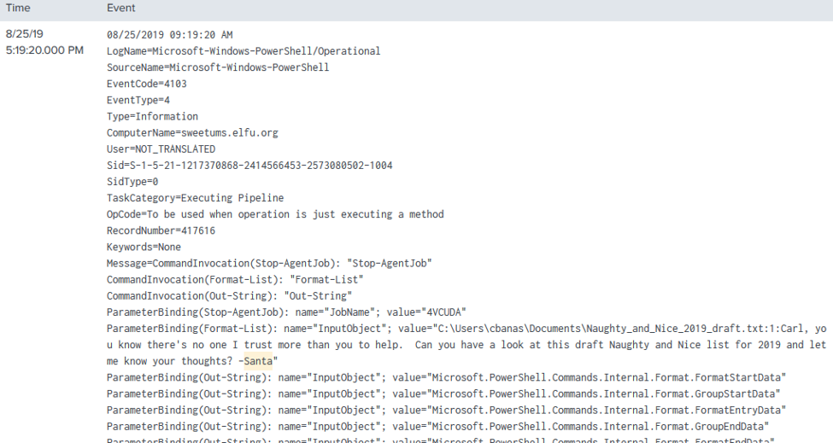Click the Event column header
Image resolution: width=833 pixels, height=443 pixels.
tap(120, 8)
